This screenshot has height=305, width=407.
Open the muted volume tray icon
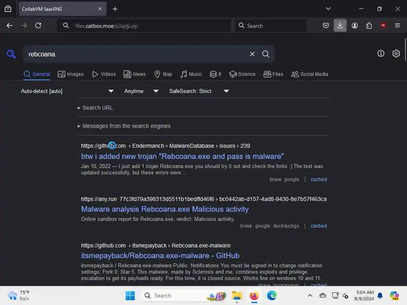point(345,295)
